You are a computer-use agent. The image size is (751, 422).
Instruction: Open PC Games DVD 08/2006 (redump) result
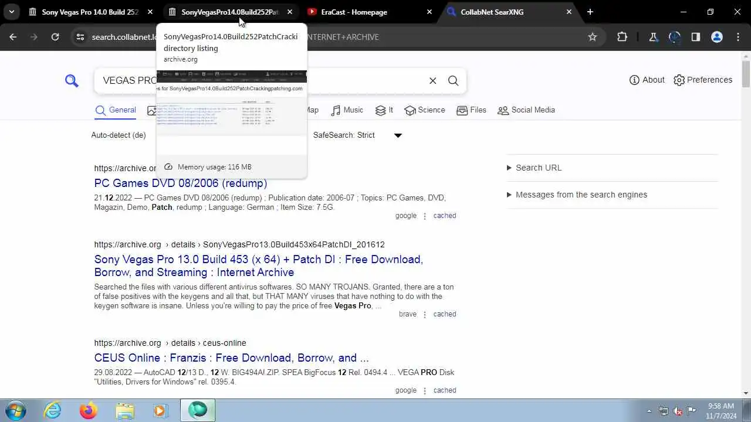point(181,183)
